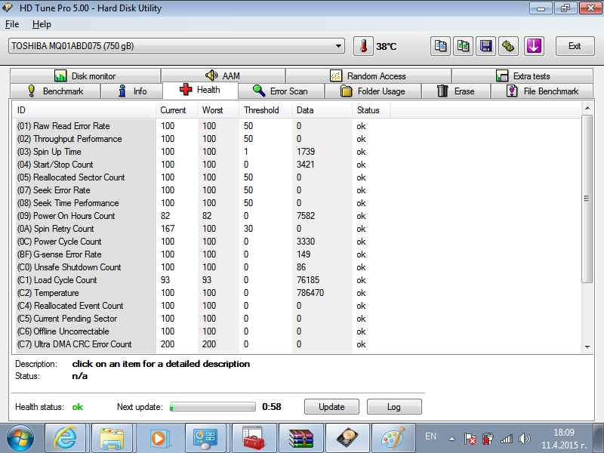Click the floppy disk save icon
Image resolution: width=604 pixels, height=453 pixels.
tap(486, 46)
